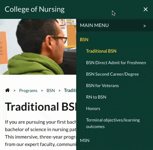Click College of Nursing site title
Screen dimensions: 153x150
click(x=35, y=10)
